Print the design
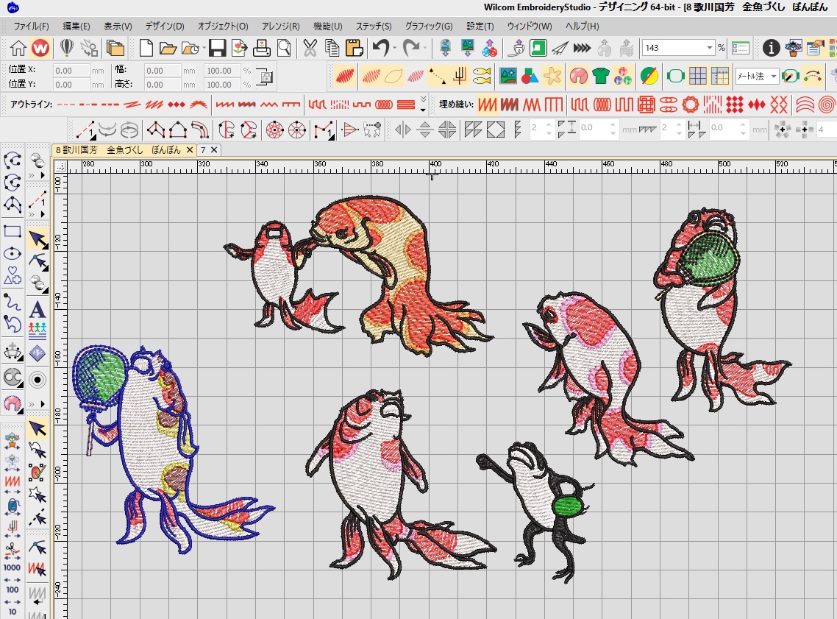 262,48
